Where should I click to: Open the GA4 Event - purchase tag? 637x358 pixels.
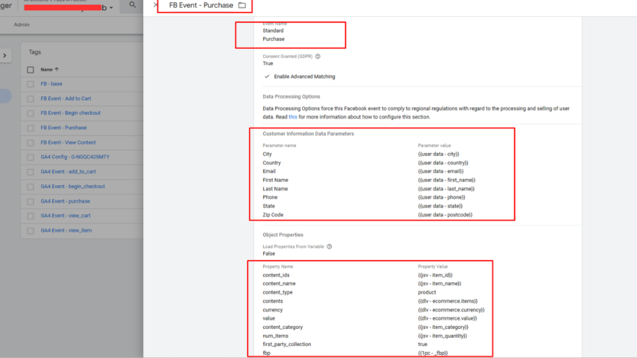65,201
